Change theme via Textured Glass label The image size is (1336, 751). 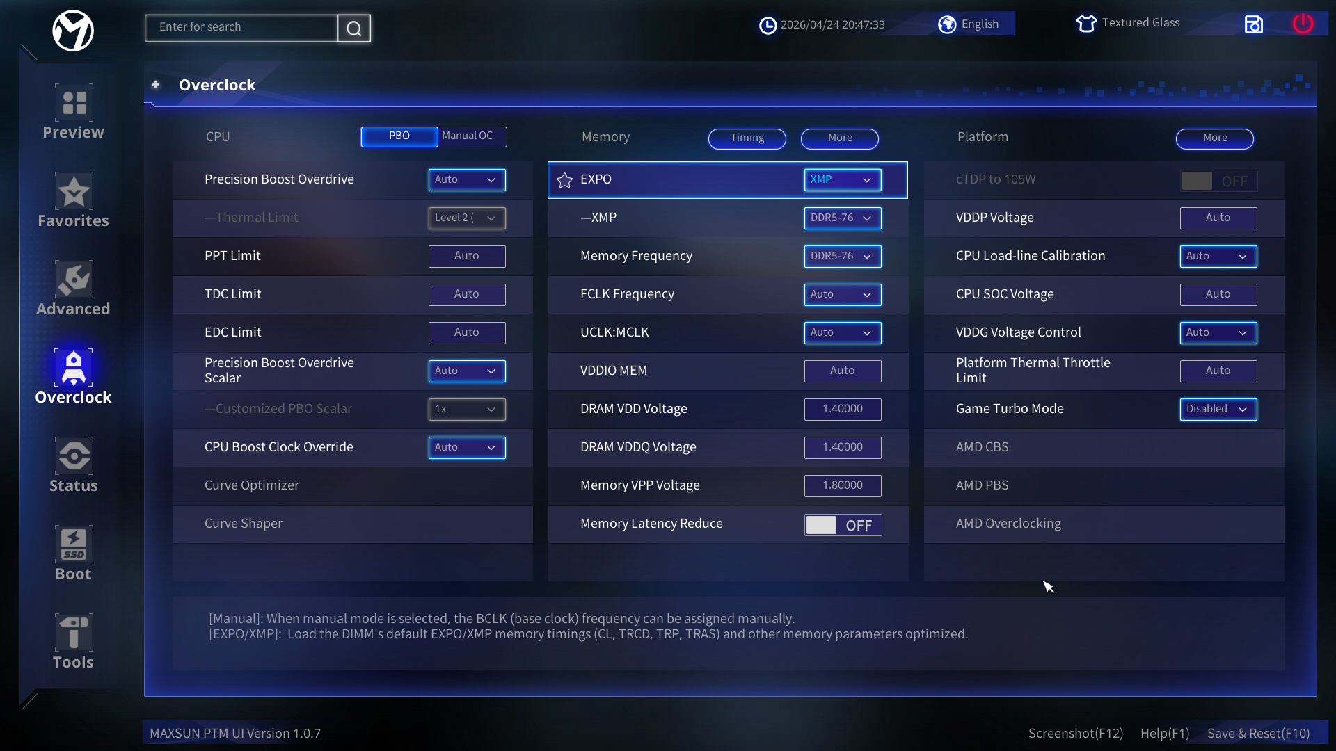[x=1140, y=23]
